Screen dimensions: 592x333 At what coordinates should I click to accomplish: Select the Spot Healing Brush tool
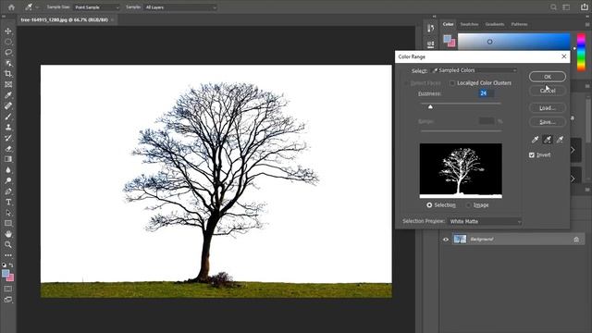pos(8,105)
